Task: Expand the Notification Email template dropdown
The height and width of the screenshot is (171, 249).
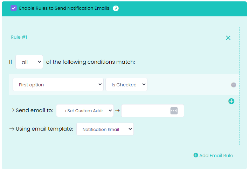Action: [105, 129]
